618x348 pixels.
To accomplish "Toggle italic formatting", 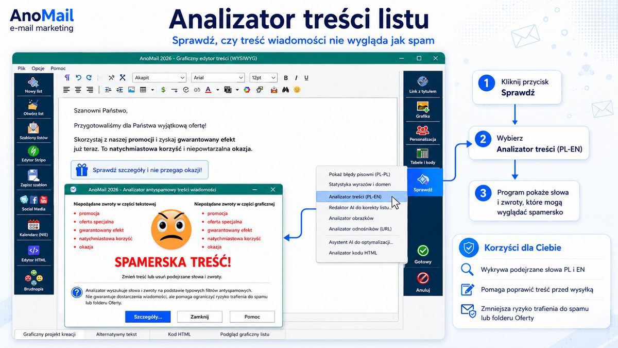I will (x=296, y=78).
